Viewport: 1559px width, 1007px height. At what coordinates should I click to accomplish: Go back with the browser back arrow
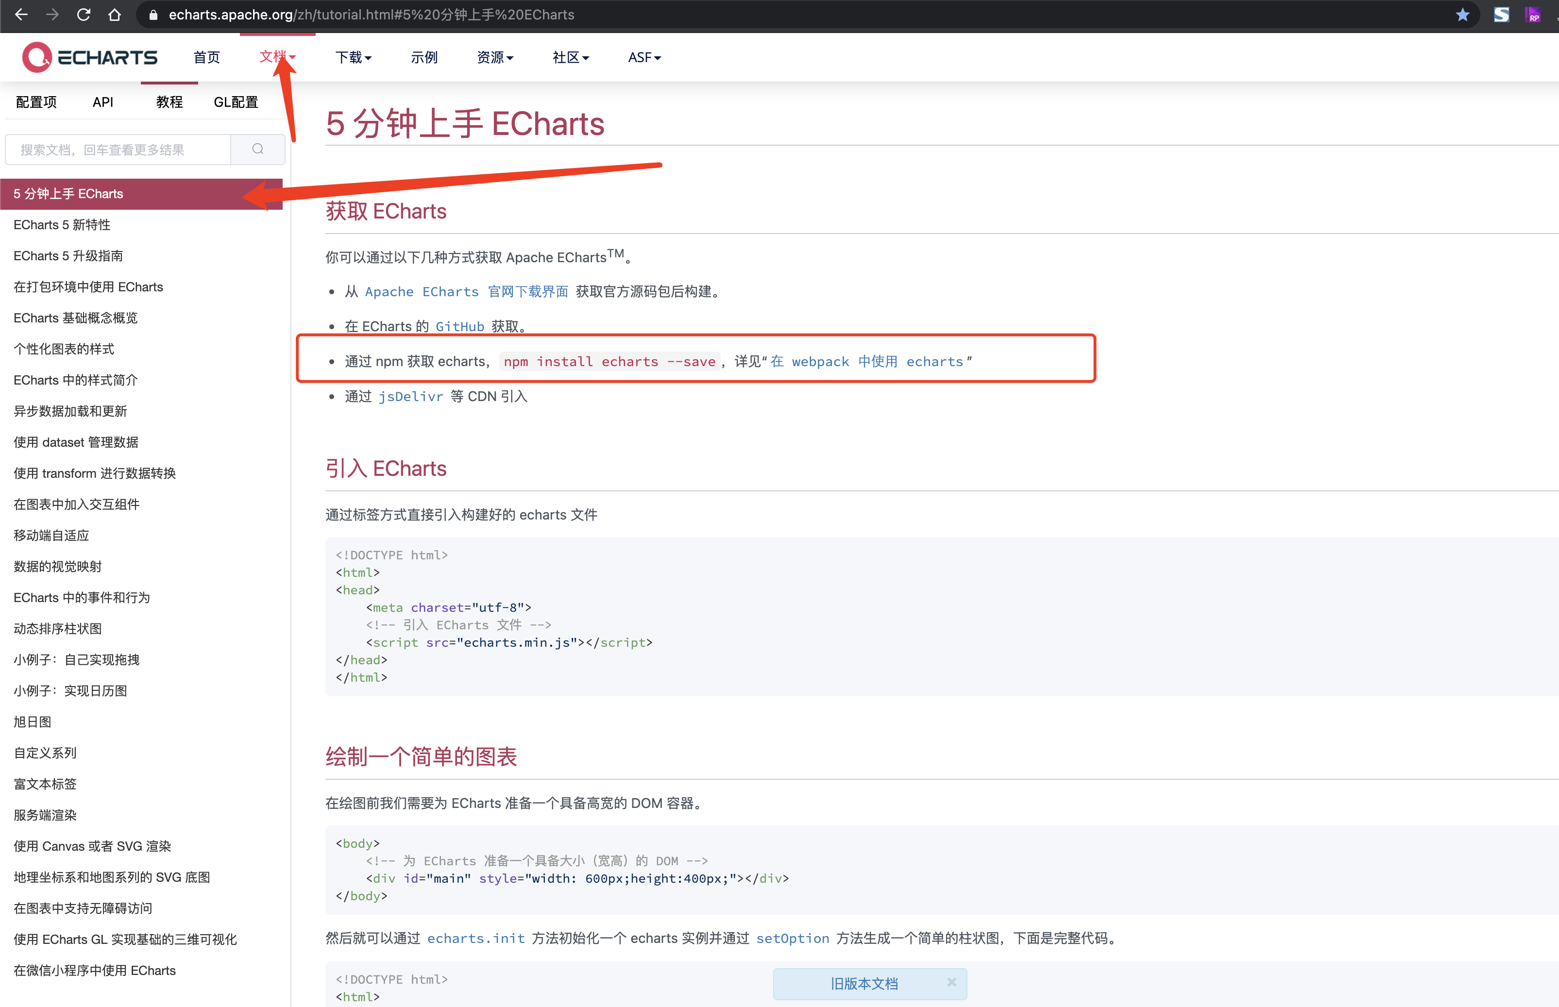[x=21, y=15]
